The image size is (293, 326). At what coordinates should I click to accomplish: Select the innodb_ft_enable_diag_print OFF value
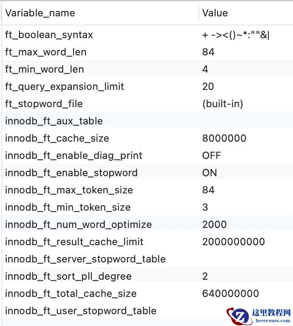pyautogui.click(x=212, y=156)
